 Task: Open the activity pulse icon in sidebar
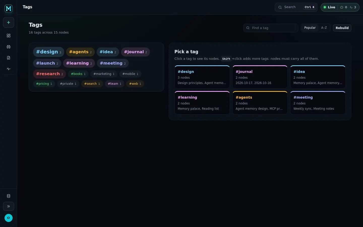coord(9,69)
